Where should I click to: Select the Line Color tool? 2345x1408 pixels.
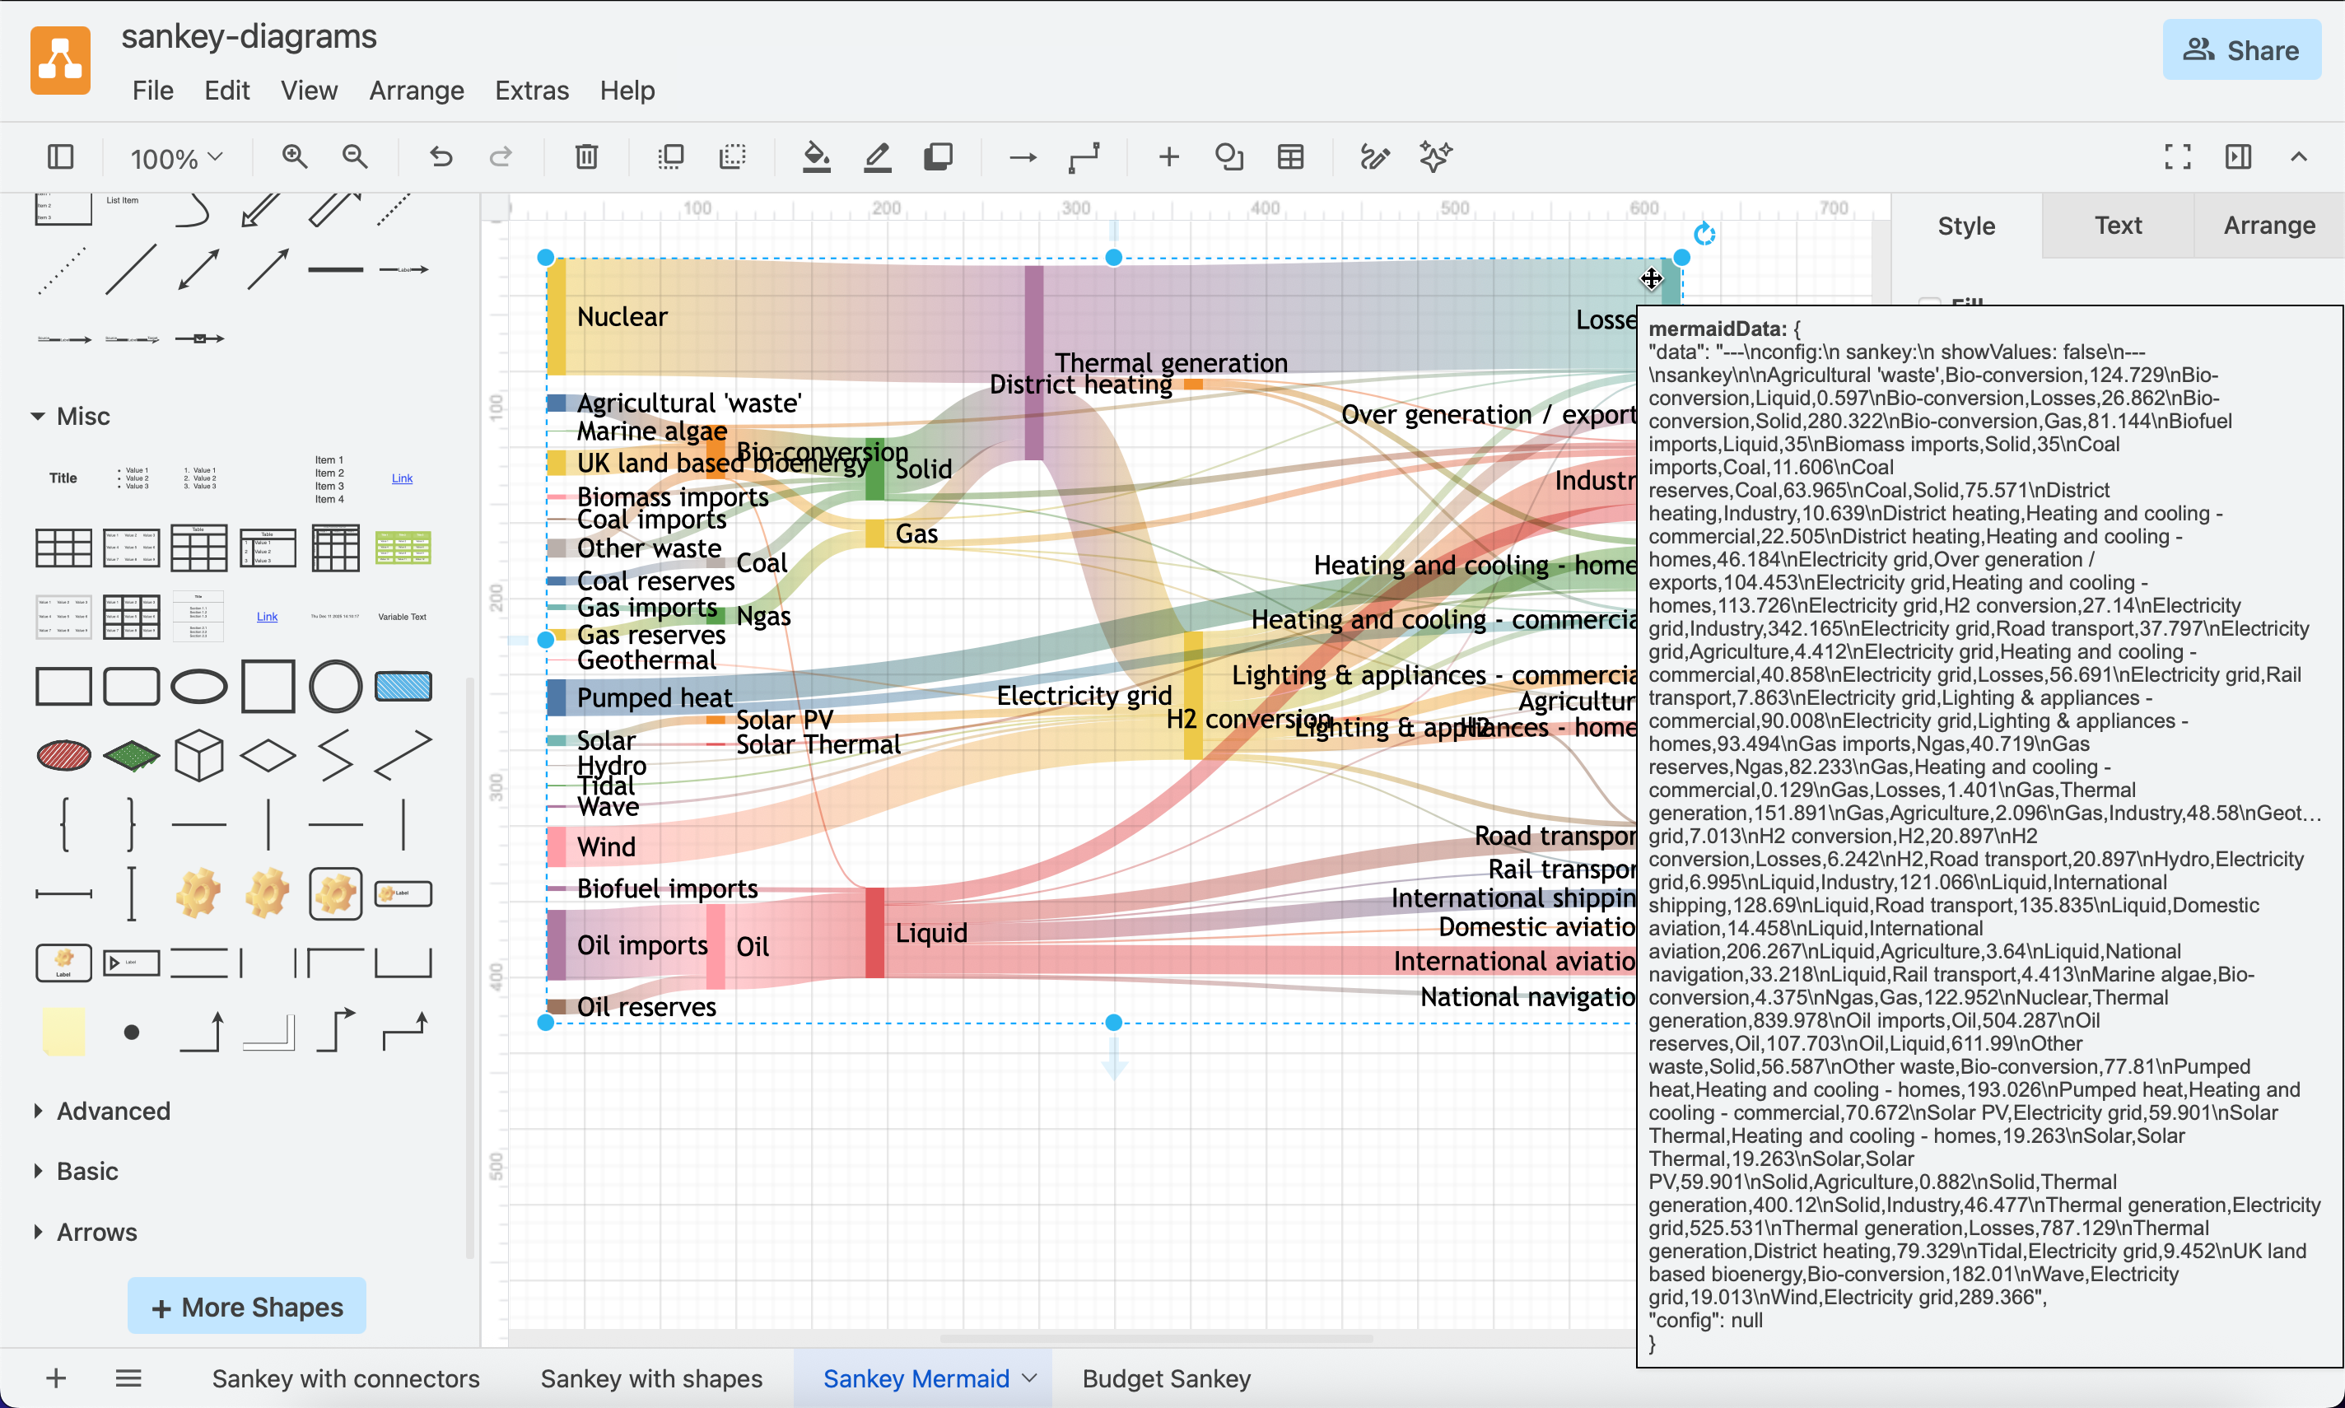coord(877,156)
